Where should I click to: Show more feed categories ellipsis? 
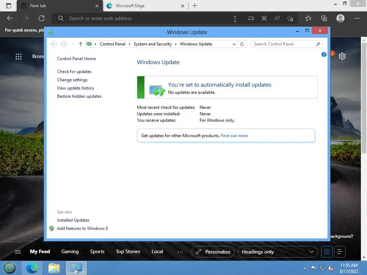pyautogui.click(x=180, y=252)
